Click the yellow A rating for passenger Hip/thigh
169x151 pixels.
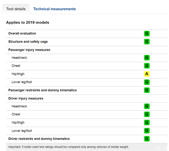point(147,74)
